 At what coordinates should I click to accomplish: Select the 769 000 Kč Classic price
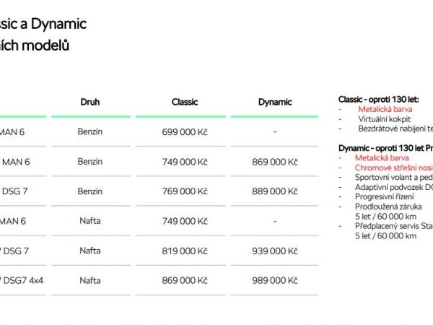[x=185, y=191]
